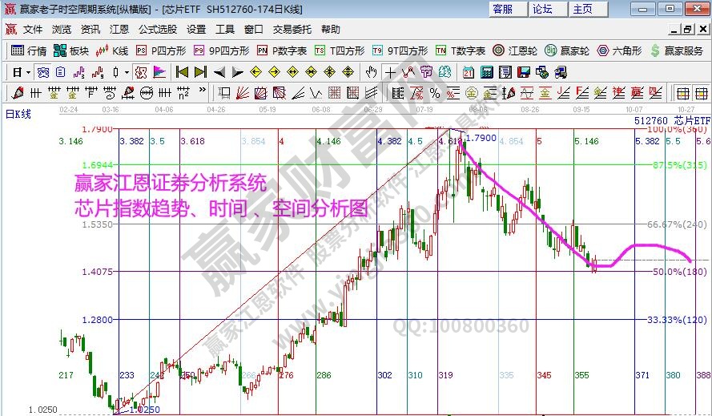Image resolution: width=712 pixels, height=416 pixels.
Task: Open the 公式选股 menu
Action: (158, 30)
